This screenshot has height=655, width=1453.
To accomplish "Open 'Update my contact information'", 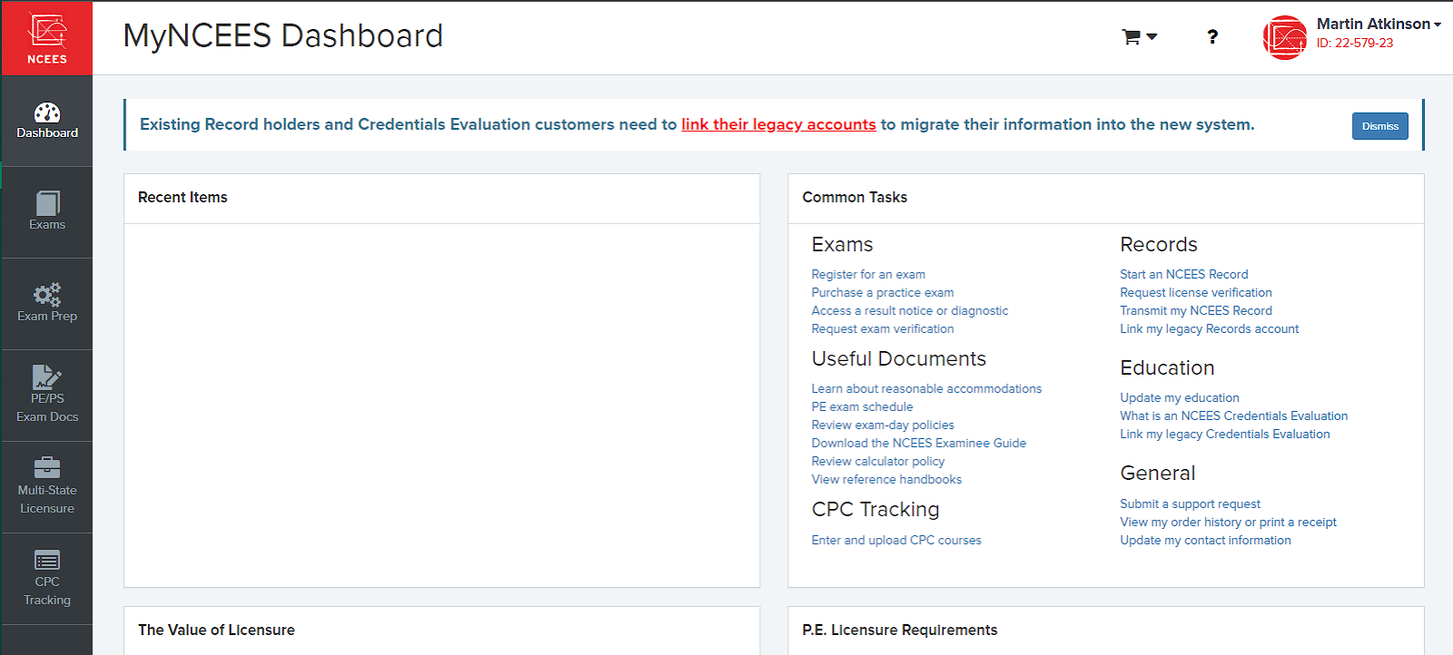I will click(1205, 540).
